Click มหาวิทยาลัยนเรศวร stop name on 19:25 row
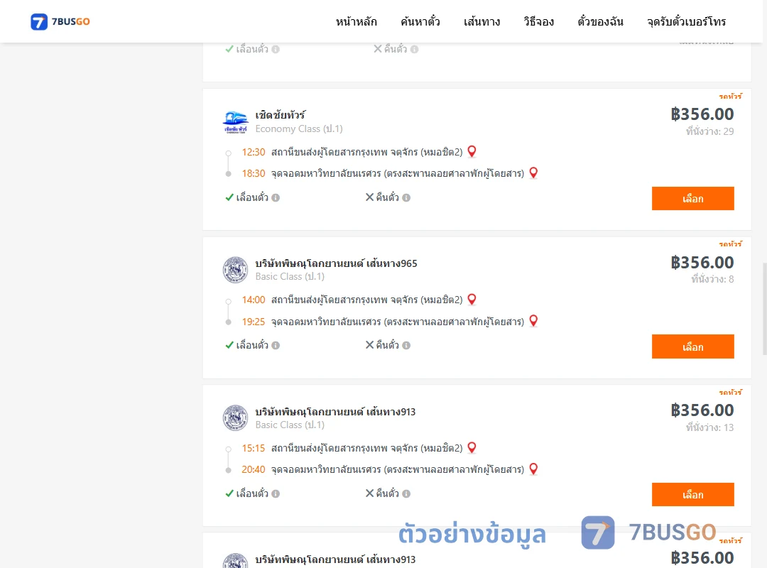The height and width of the screenshot is (568, 767). [x=398, y=322]
